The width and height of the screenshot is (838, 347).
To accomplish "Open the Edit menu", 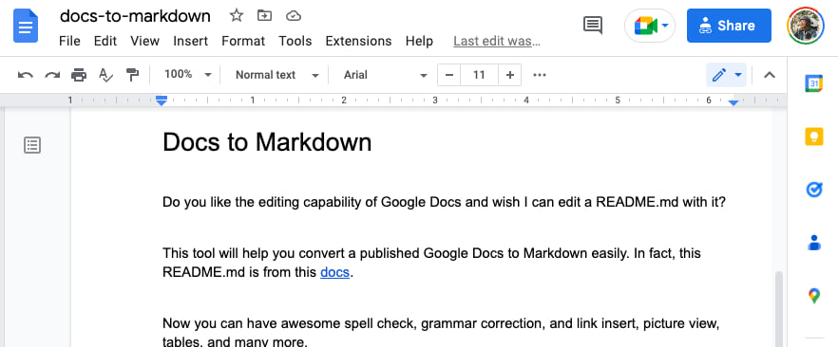I will click(x=105, y=41).
